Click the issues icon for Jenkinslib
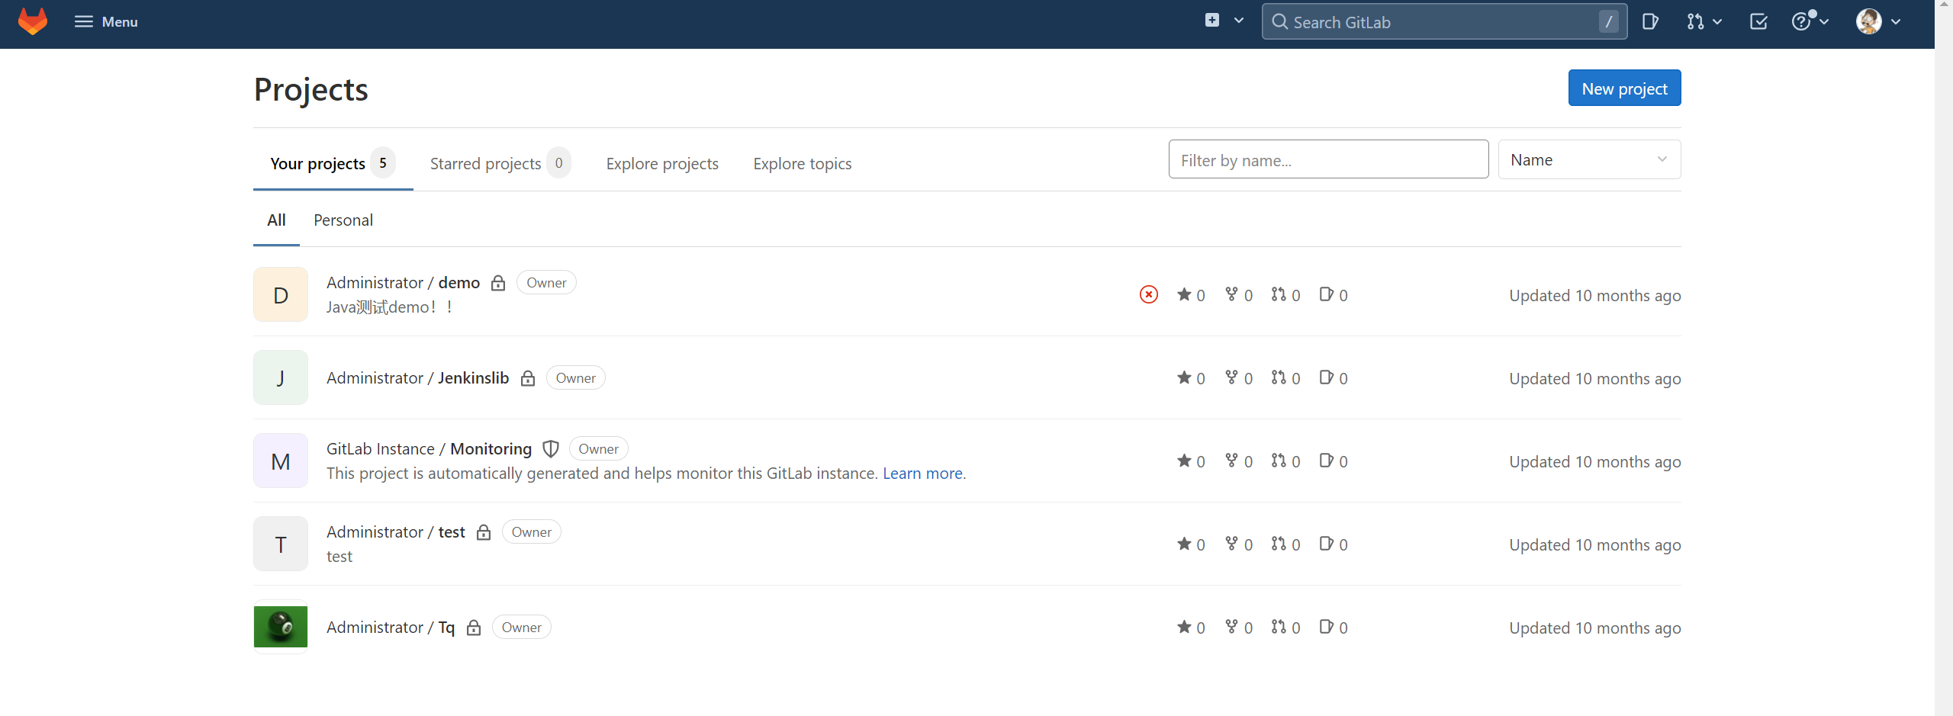 [1327, 377]
